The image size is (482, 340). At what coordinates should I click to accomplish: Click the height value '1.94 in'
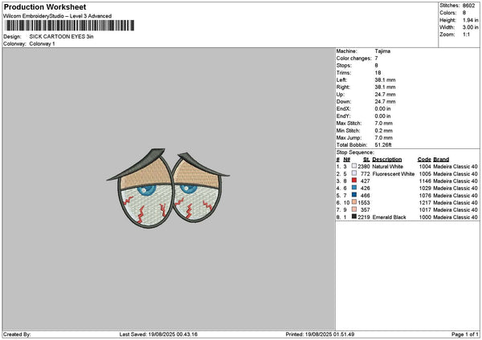point(470,20)
